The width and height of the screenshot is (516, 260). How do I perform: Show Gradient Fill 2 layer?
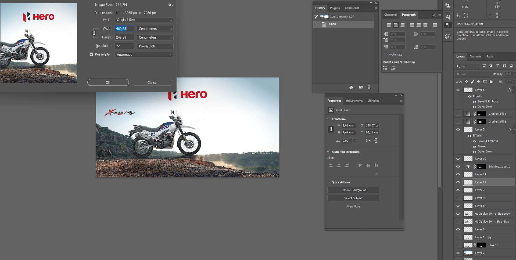point(458,114)
